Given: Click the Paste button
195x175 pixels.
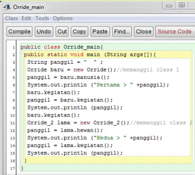Looking at the screenshot, I should (x=100, y=31).
